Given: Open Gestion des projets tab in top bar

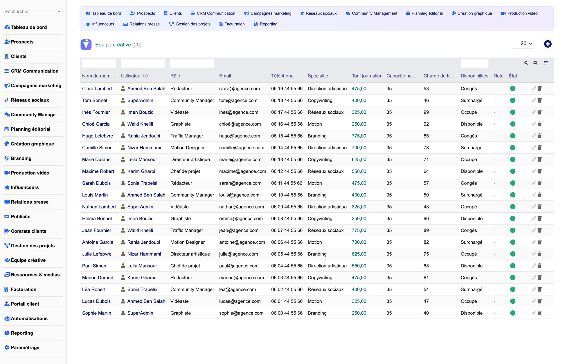Looking at the screenshot, I should click(190, 24).
